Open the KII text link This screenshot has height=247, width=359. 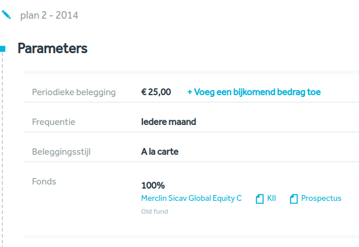point(272,199)
